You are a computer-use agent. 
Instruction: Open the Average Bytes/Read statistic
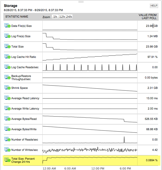(x=24, y=119)
